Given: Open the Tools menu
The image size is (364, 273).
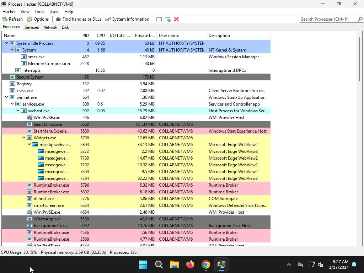Looking at the screenshot, I should click(39, 12).
